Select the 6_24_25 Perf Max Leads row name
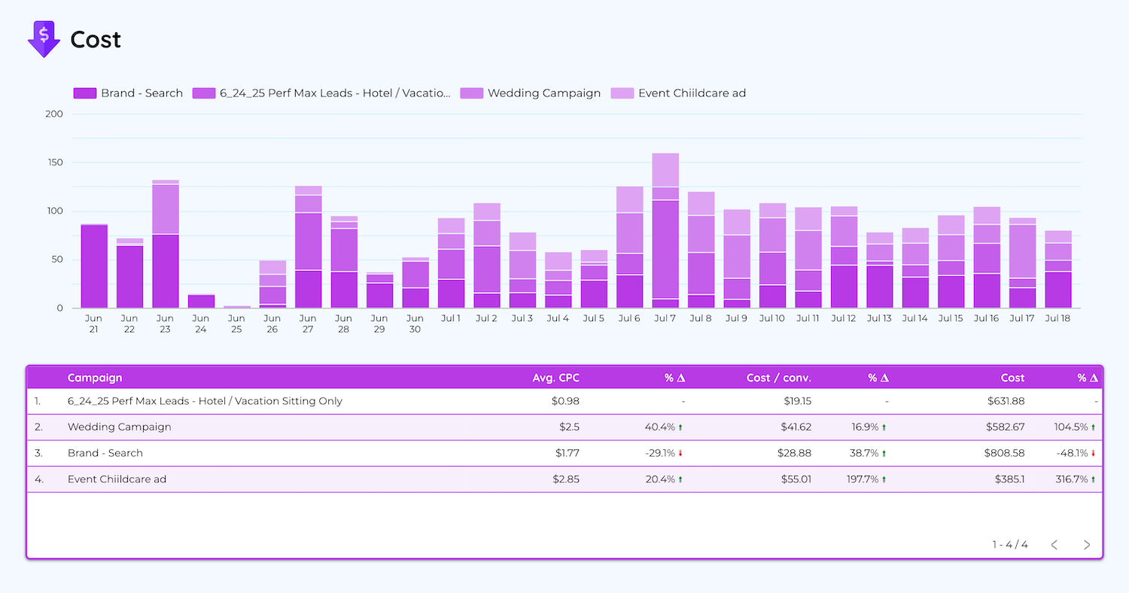The height and width of the screenshot is (593, 1129). pos(205,401)
